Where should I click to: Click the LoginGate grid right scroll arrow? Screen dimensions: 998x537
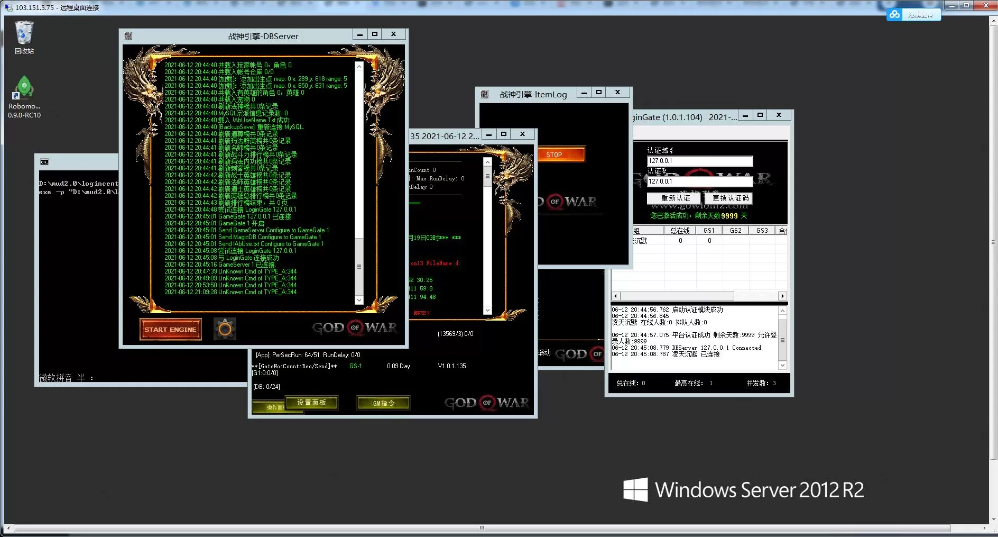click(782, 296)
